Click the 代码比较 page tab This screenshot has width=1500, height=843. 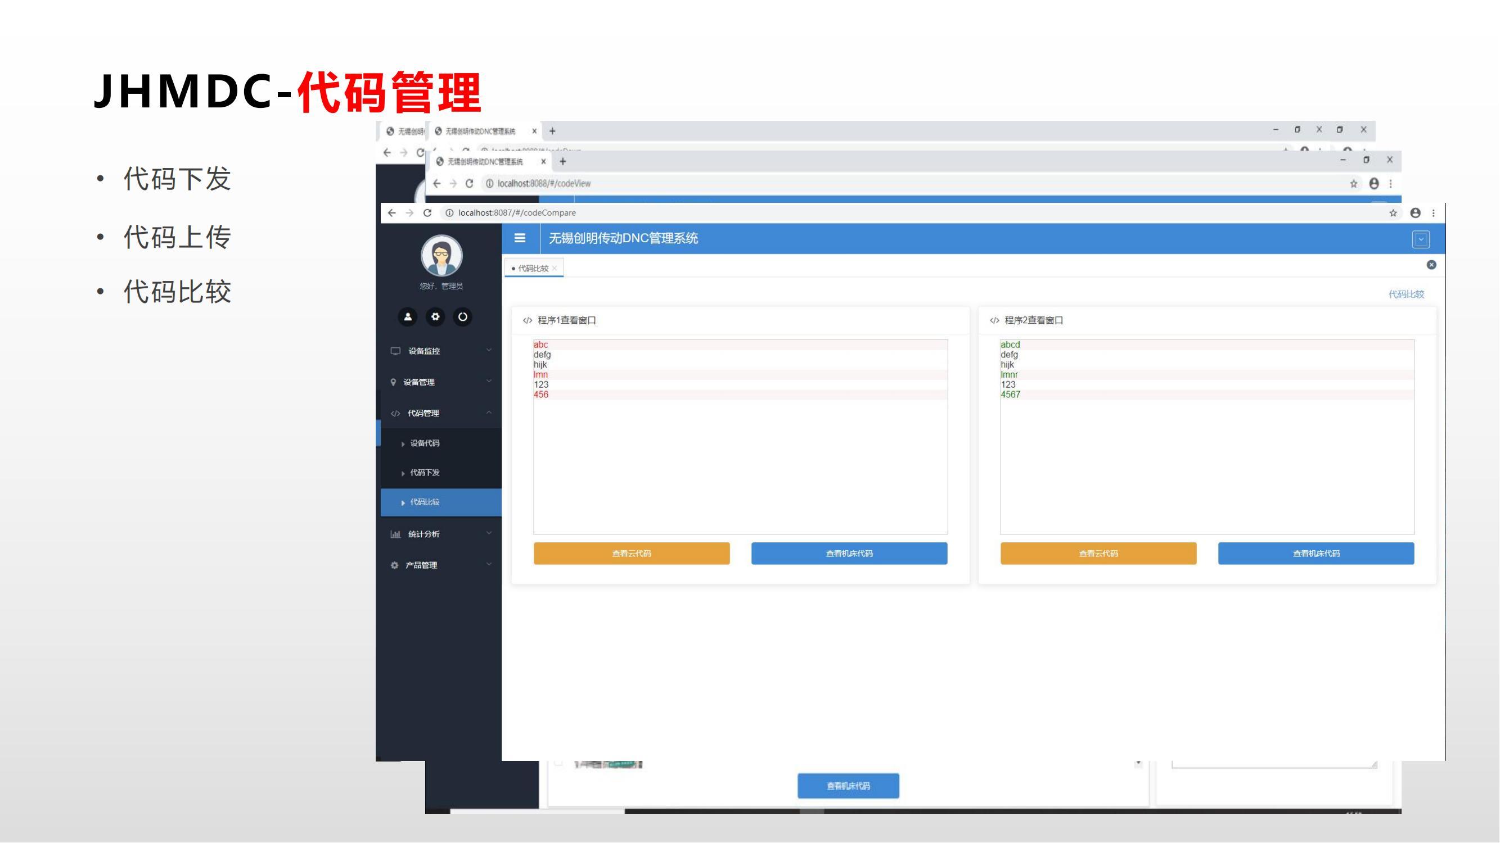533,268
